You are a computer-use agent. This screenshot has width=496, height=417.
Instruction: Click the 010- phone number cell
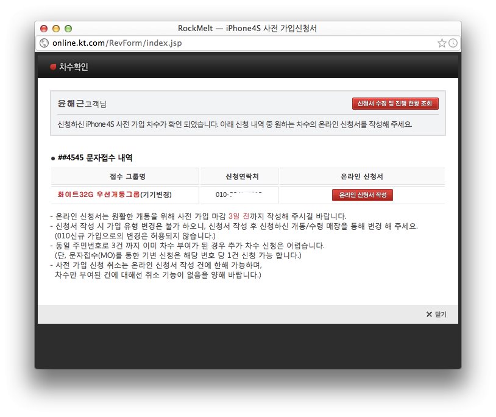pyautogui.click(x=239, y=194)
